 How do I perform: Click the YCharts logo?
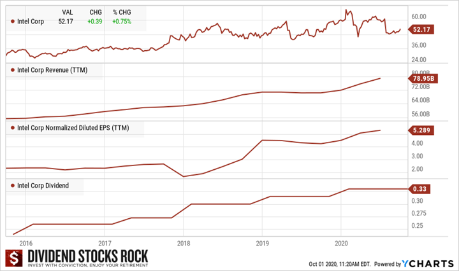pyautogui.click(x=428, y=264)
